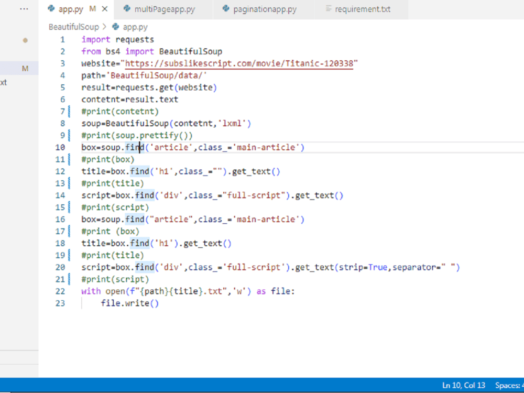Image resolution: width=524 pixels, height=393 pixels.
Task: Click the Python icon on app.py tab
Action: tap(51, 9)
